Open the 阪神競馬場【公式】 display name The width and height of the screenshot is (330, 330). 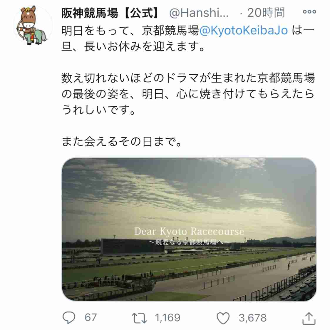(x=110, y=13)
